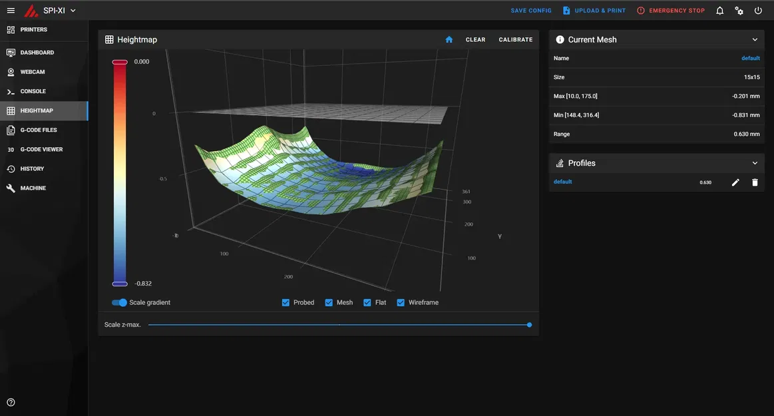Click the notifications bell icon

[719, 10]
